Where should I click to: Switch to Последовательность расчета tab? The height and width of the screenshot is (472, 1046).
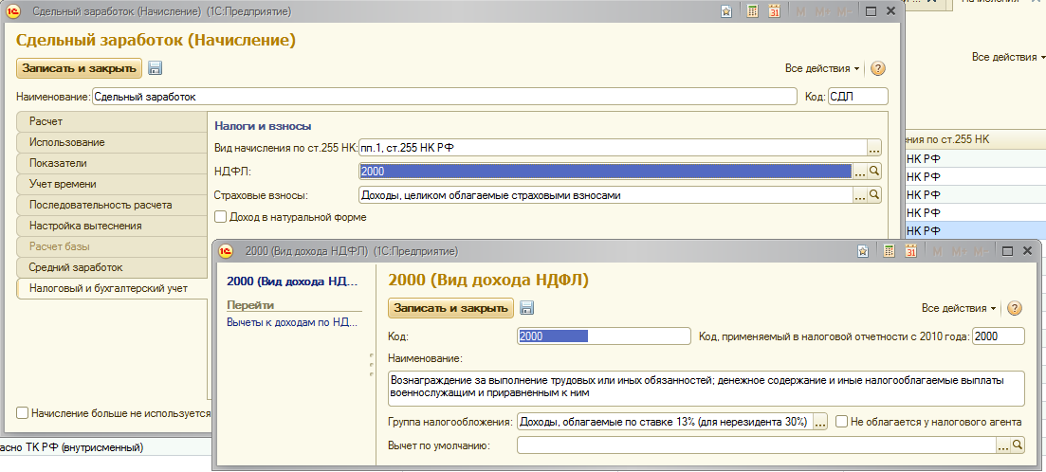coord(111,205)
